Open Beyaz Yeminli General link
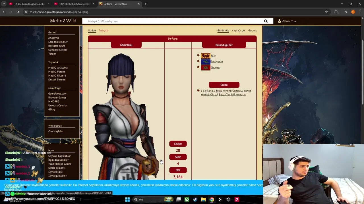364x204 pixels. (x=228, y=91)
